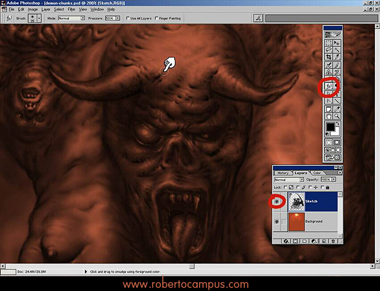Click the Background layer thumbnail
Viewport: 380px width, 291px height.
click(x=297, y=222)
